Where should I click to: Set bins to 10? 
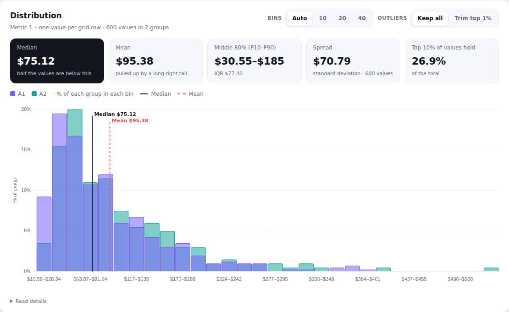point(323,18)
